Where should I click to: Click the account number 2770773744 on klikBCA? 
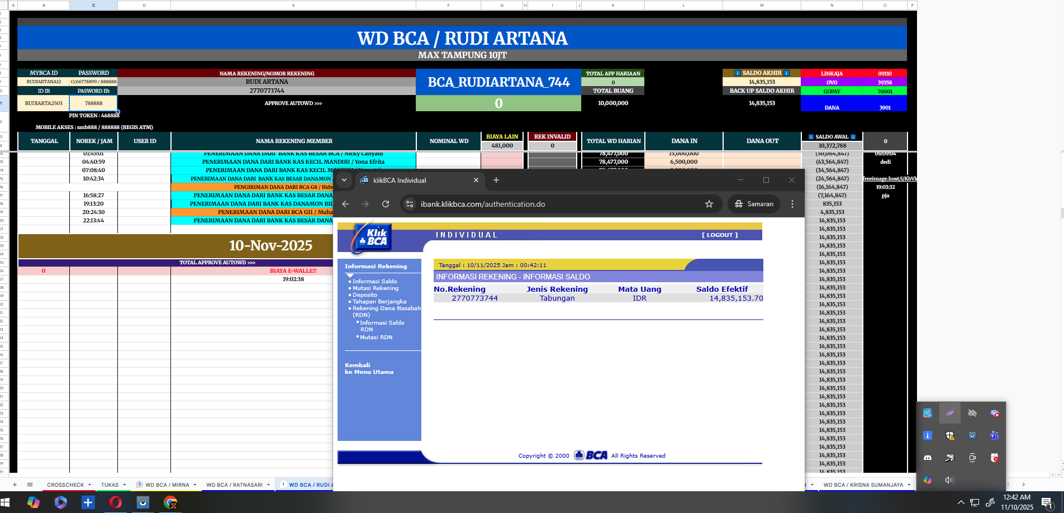point(474,298)
